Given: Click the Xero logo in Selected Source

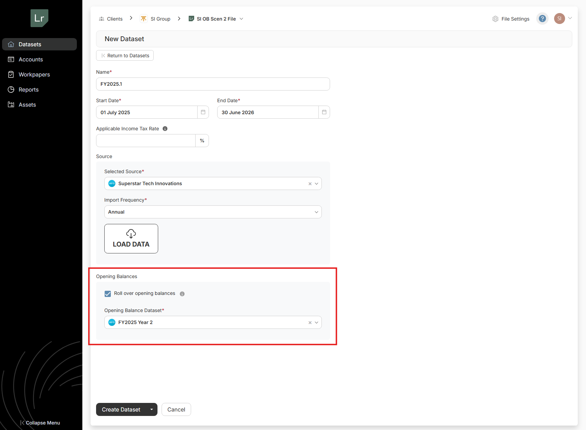Looking at the screenshot, I should [112, 183].
